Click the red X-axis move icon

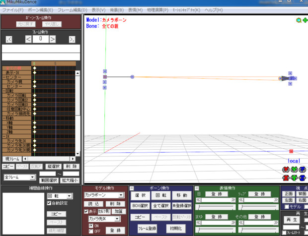coord(286,177)
